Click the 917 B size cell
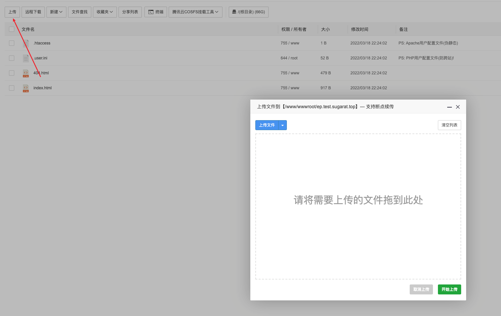The height and width of the screenshot is (316, 501). point(326,88)
